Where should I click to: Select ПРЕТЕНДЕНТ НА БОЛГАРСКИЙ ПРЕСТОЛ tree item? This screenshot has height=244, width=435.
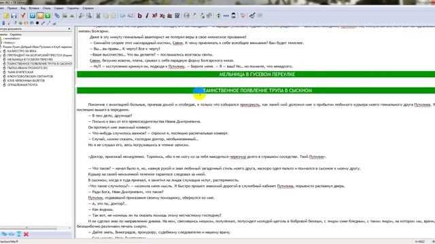coord(39,56)
